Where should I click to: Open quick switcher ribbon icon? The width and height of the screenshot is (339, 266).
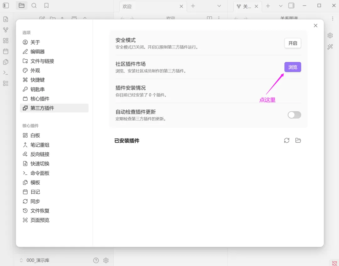pyautogui.click(x=6, y=19)
